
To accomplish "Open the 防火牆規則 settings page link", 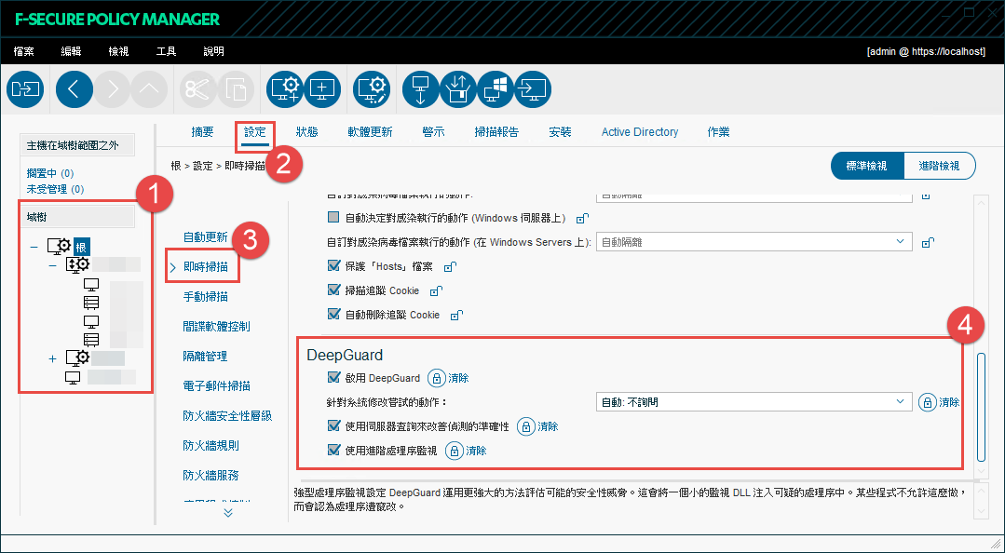I will pos(211,446).
